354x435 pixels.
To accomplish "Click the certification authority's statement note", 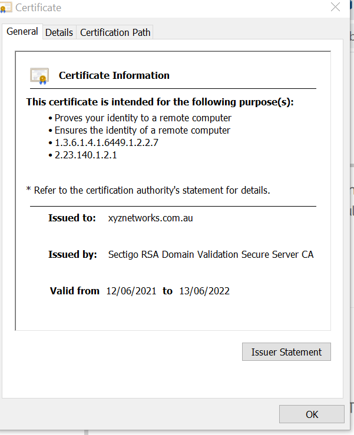I will (152, 190).
